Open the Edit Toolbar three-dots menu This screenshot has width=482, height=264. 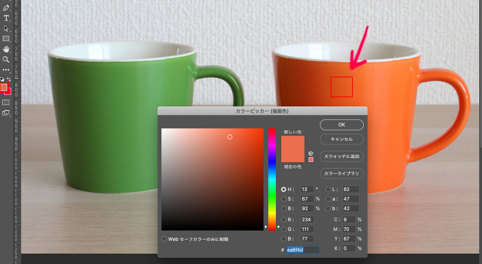click(x=6, y=70)
